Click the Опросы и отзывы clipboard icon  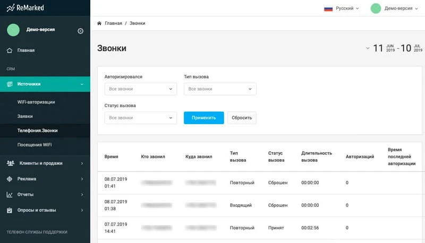(x=9, y=210)
